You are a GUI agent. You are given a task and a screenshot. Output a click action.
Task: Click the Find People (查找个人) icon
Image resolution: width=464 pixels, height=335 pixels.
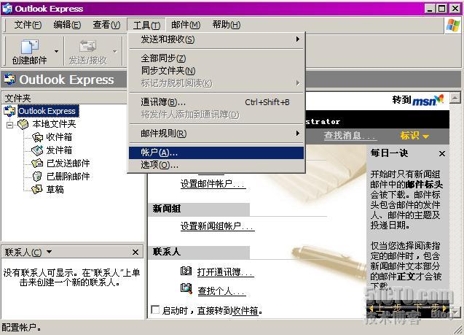point(186,290)
